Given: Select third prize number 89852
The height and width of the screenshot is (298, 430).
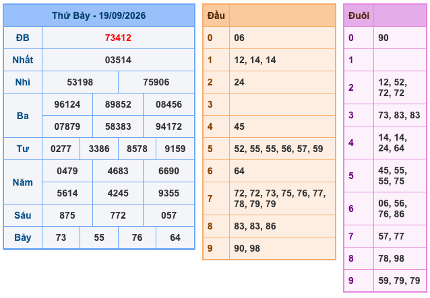Looking at the screenshot, I should click(x=118, y=104).
